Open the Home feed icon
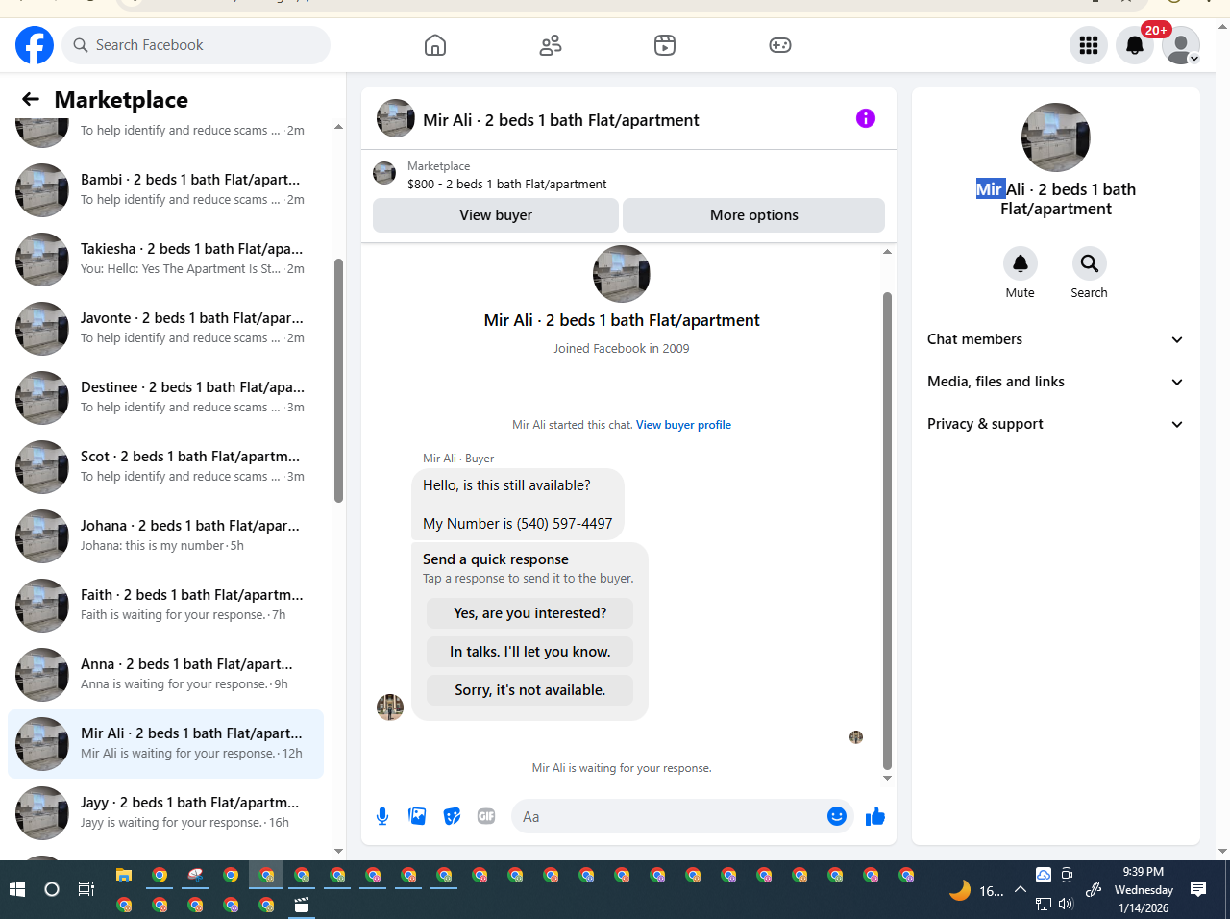 [x=435, y=45]
